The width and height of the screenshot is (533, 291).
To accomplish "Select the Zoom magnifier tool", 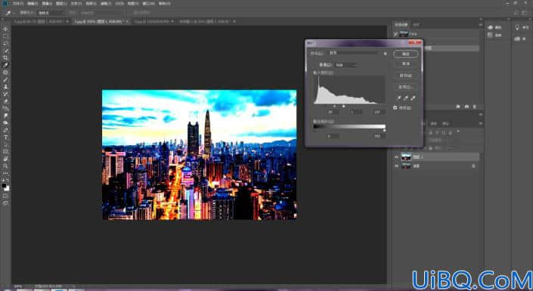I will (5, 166).
